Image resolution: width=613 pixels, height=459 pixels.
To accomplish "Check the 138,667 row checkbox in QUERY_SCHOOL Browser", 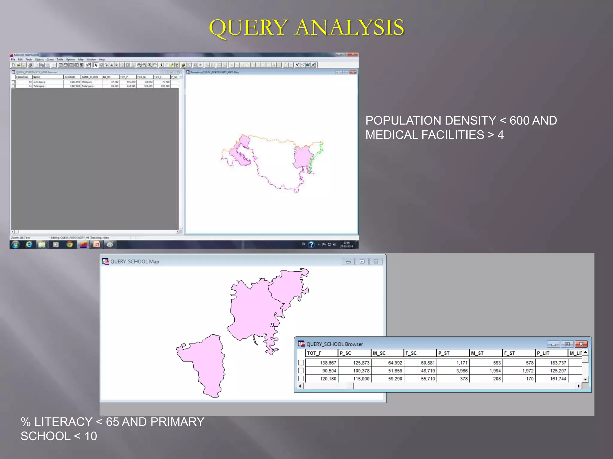I will [x=301, y=362].
